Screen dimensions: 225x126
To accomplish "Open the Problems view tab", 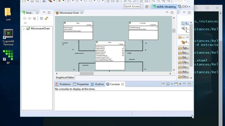I will coord(63,84).
